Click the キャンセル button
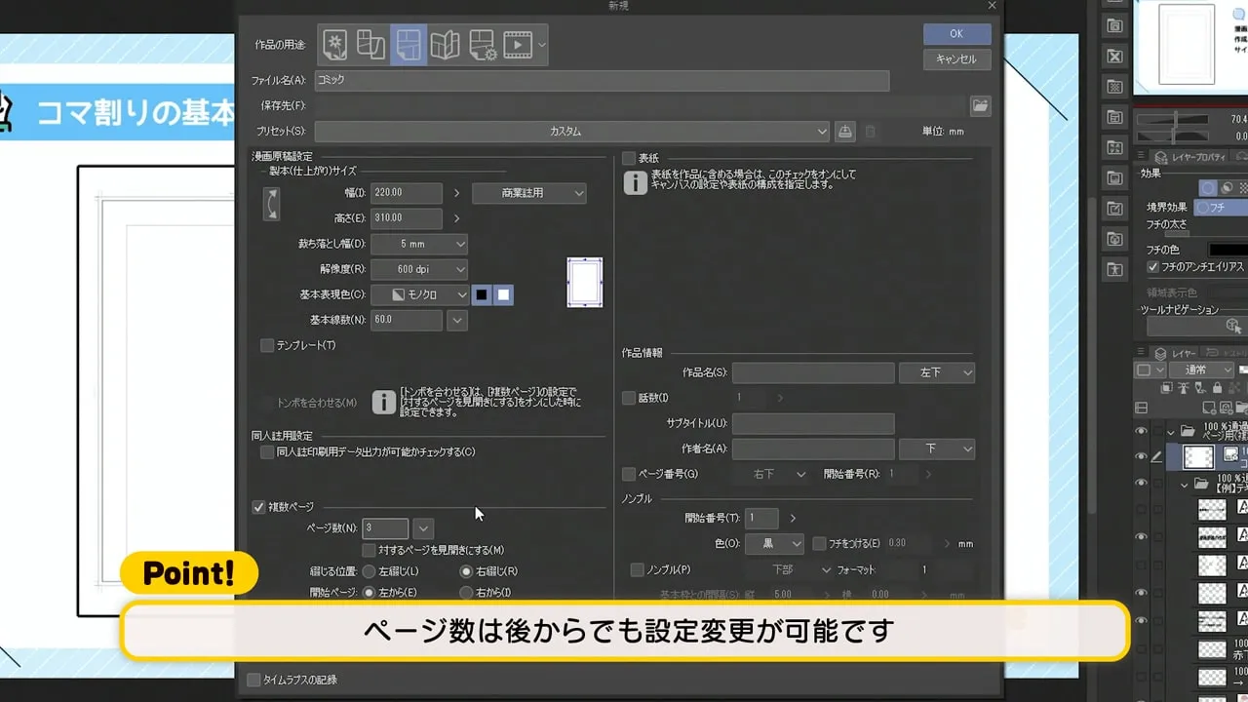1248x702 pixels. click(955, 58)
